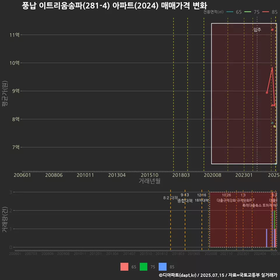The image size is (280, 280).
Task: Click the 전용면적(㎡) legend title
Action: [213, 12]
